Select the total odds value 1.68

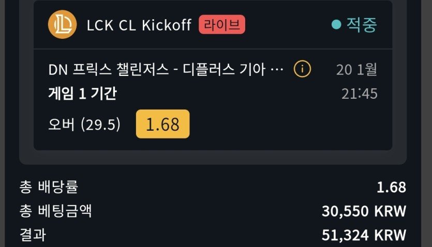392,187
